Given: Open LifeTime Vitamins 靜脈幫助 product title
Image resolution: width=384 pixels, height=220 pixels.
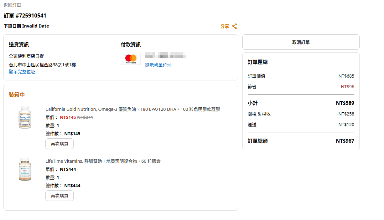Looking at the screenshot, I should point(103,161).
